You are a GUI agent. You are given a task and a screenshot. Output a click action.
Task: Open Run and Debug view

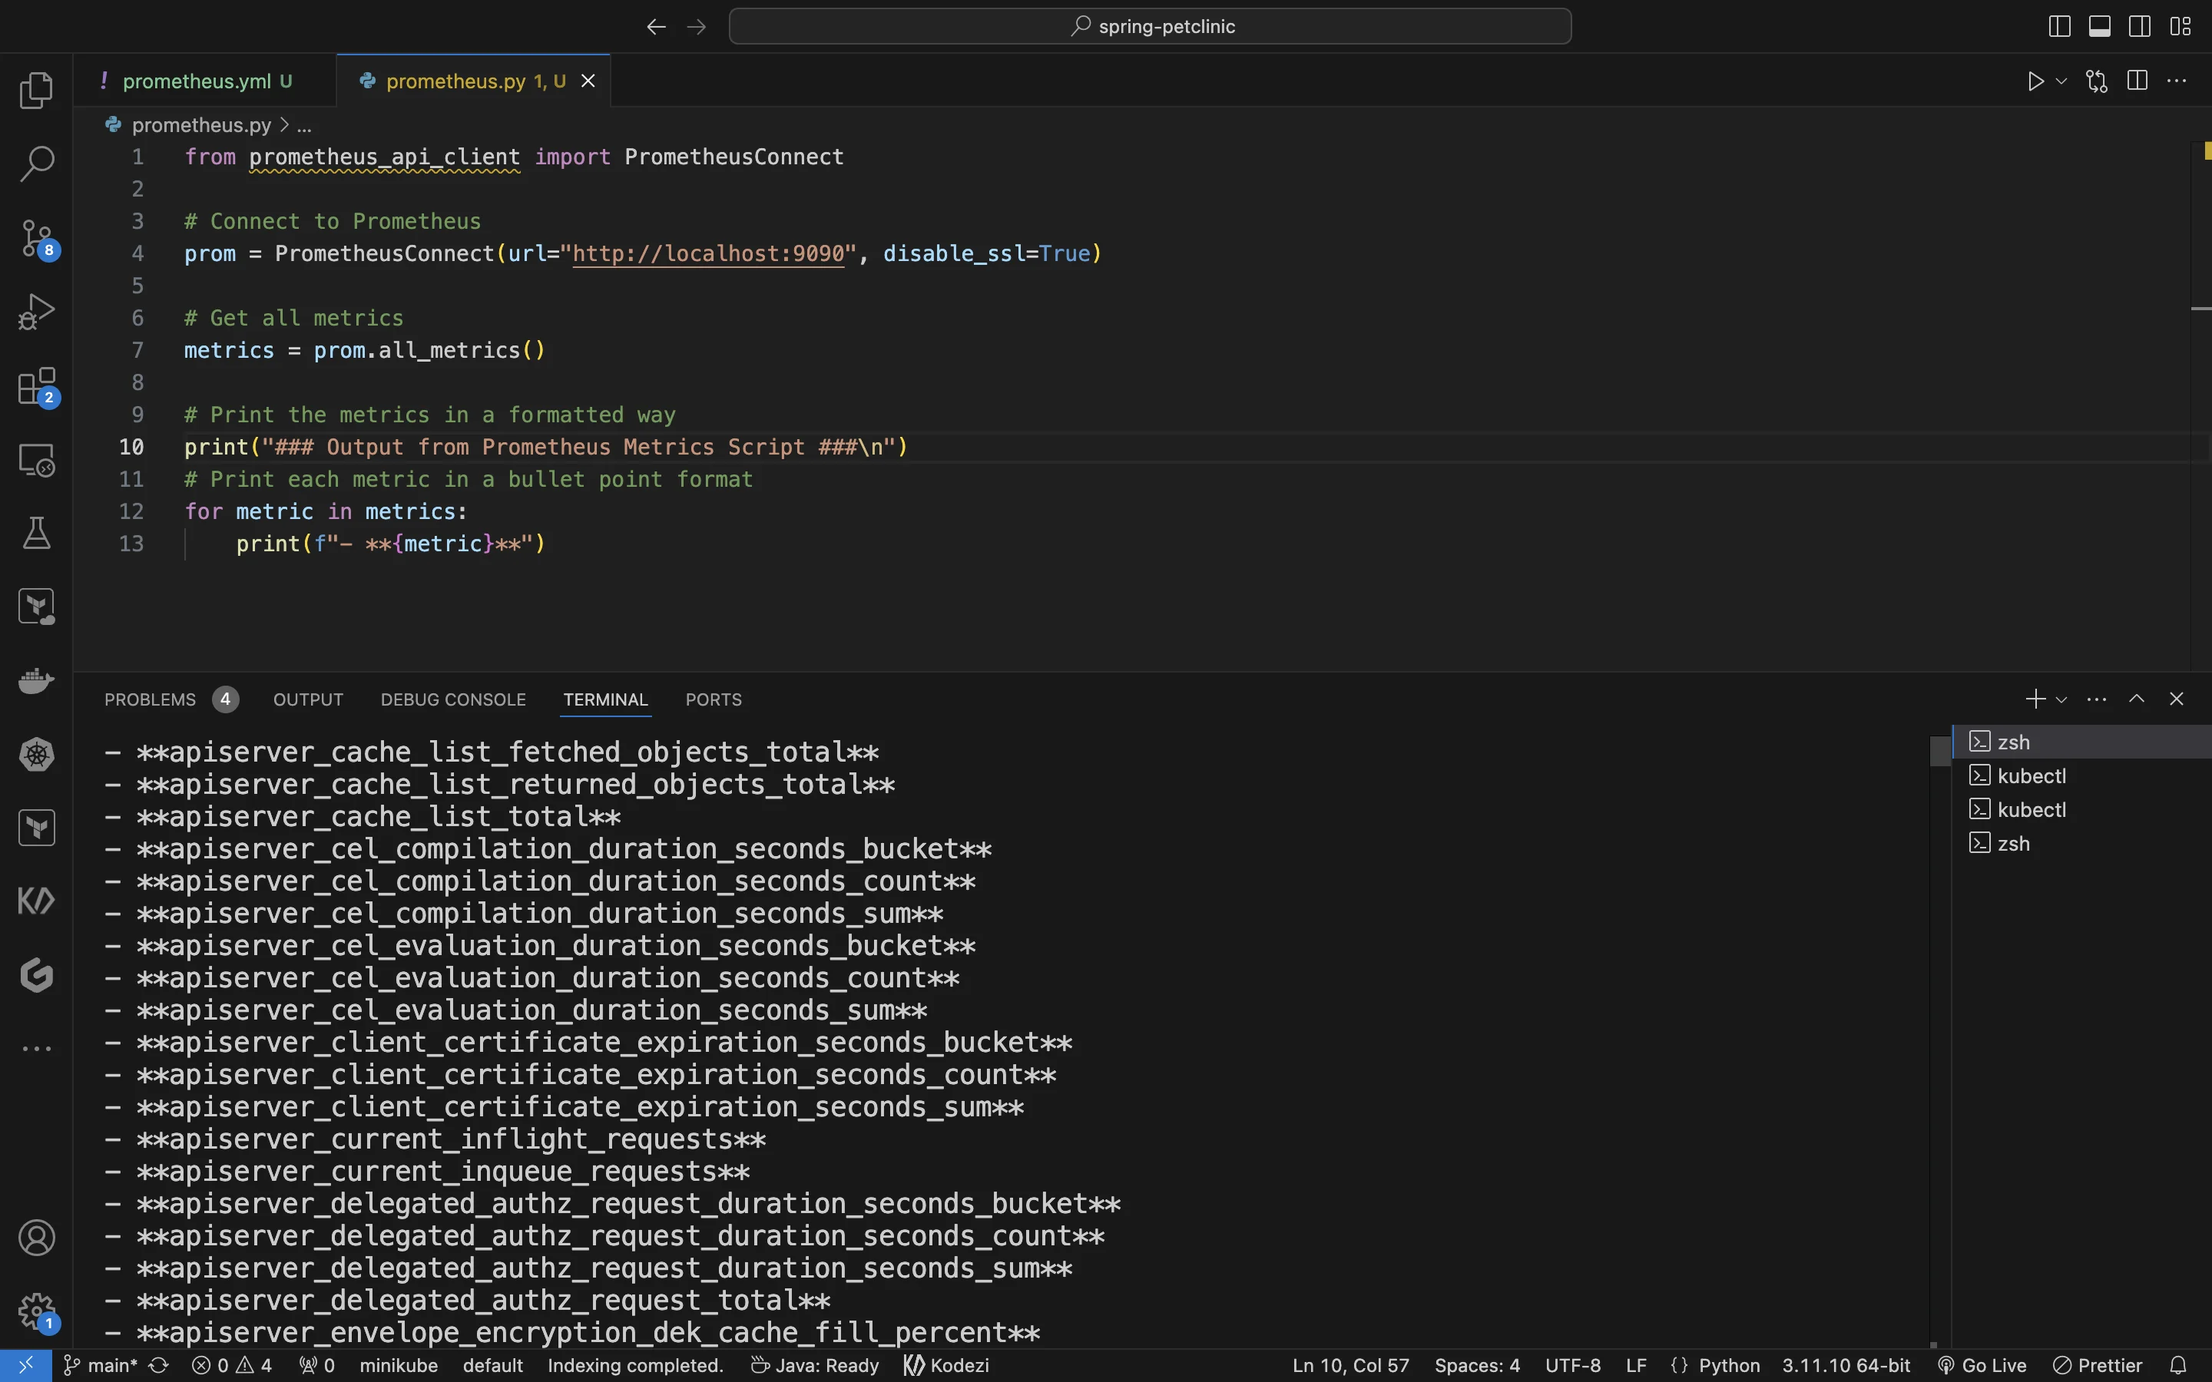click(37, 312)
